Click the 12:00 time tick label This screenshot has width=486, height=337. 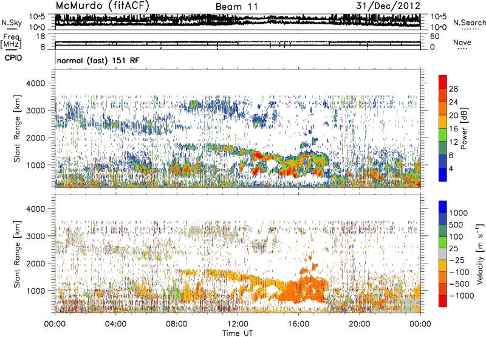point(238,324)
